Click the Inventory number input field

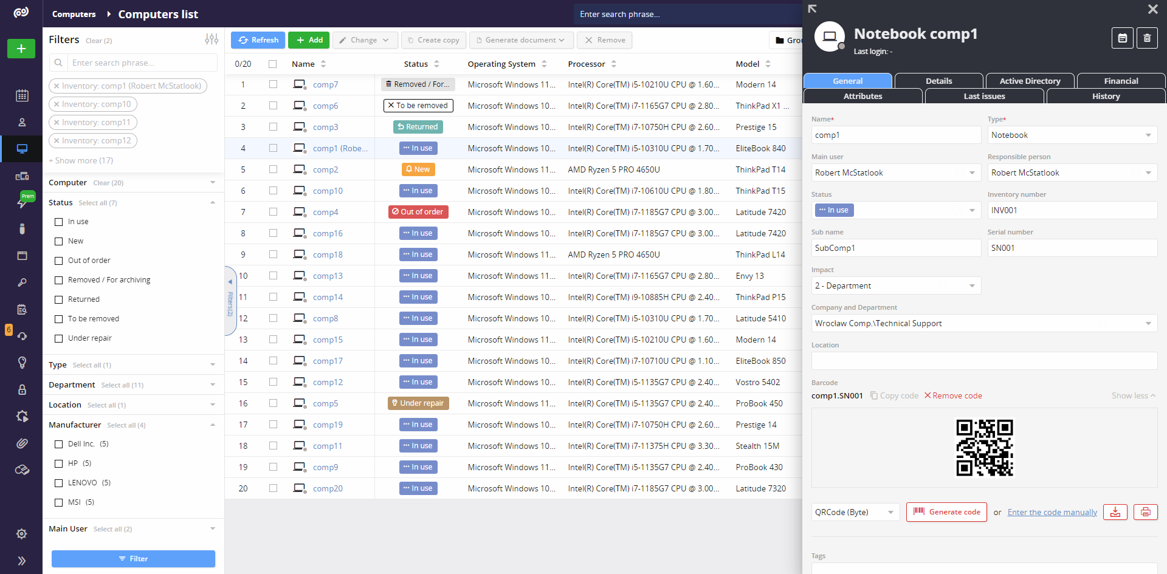[1072, 210]
